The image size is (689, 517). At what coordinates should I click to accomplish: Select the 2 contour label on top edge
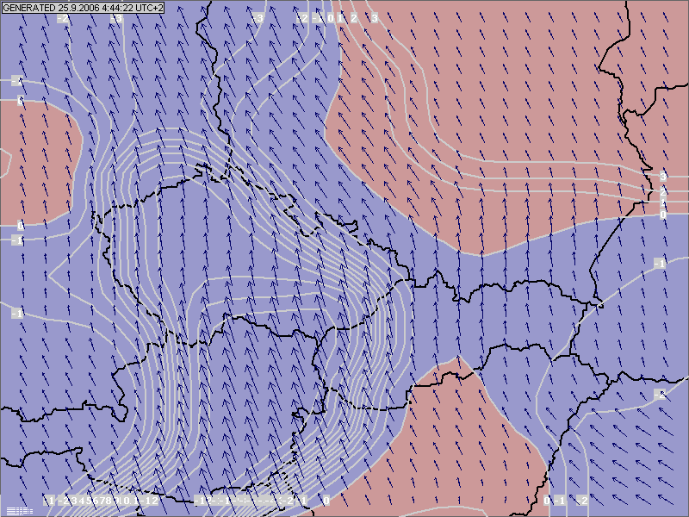pyautogui.click(x=354, y=17)
